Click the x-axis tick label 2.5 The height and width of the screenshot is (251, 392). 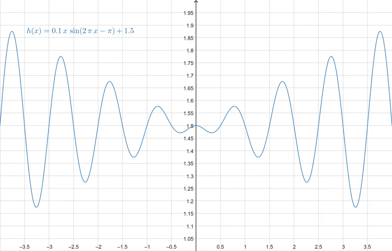(x=318, y=247)
